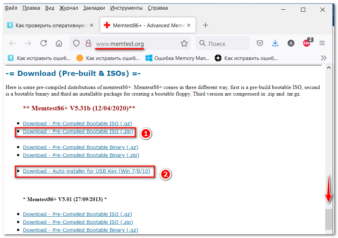Image resolution: width=338 pixels, height=238 pixels.
Task: Open the Firefox hamburger menu
Action: [x=322, y=43]
